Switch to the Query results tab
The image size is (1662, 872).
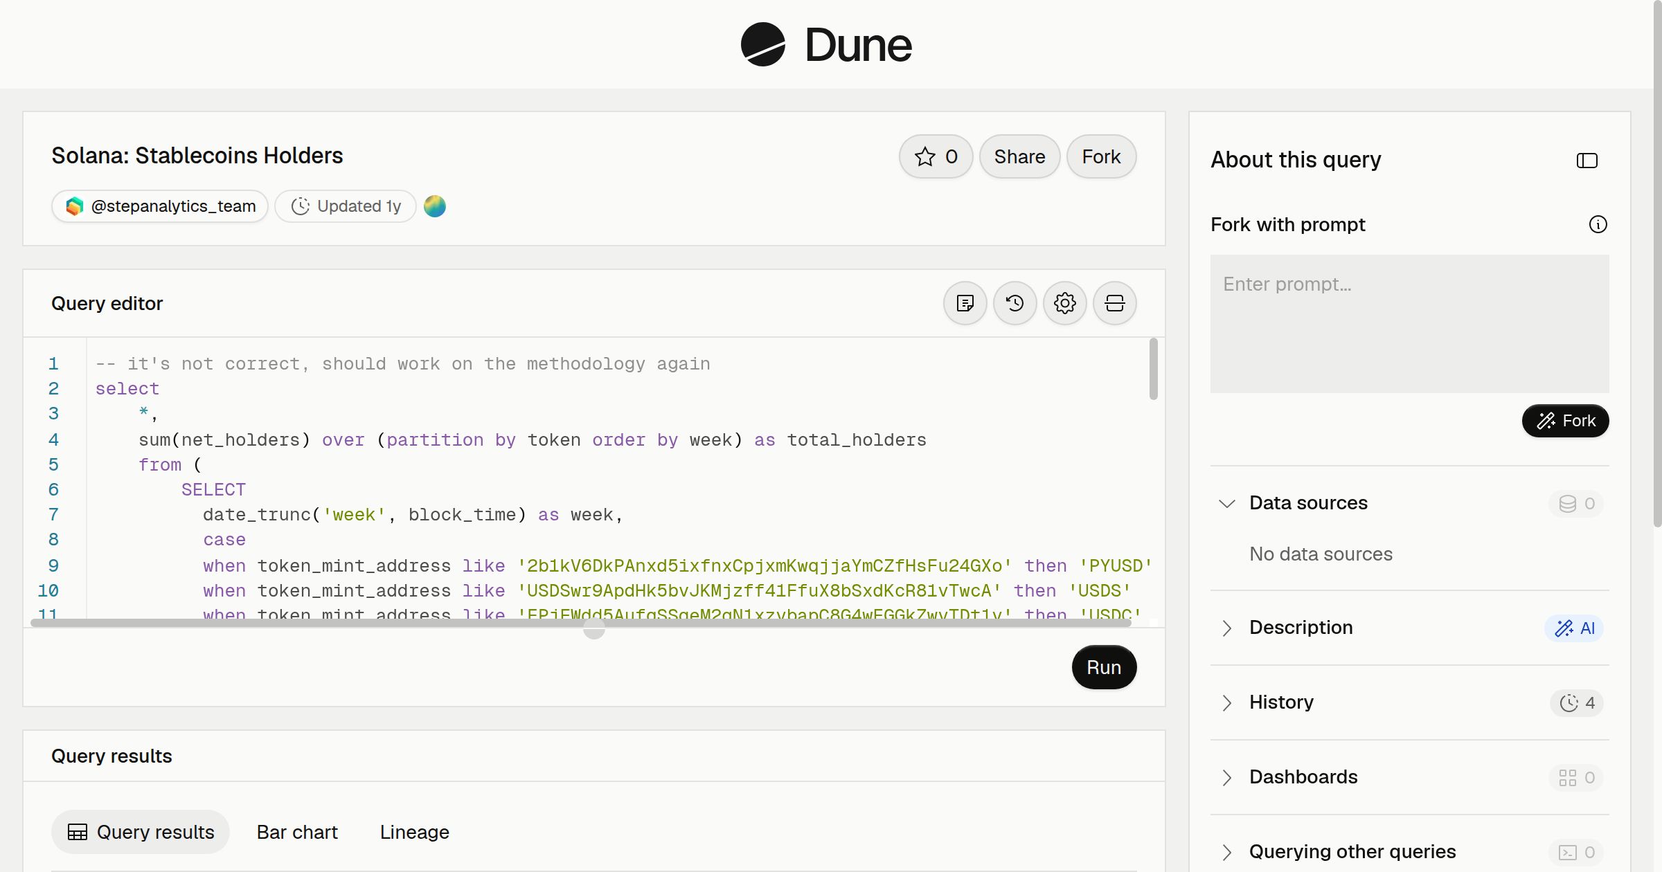(x=141, y=832)
